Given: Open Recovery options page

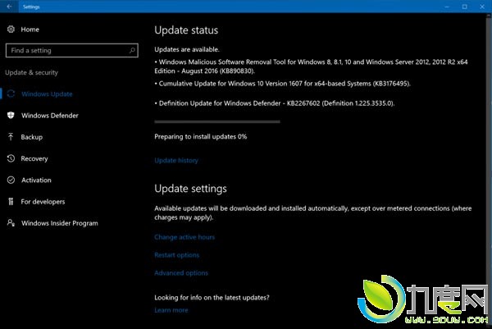Looking at the screenshot, I should click(34, 158).
